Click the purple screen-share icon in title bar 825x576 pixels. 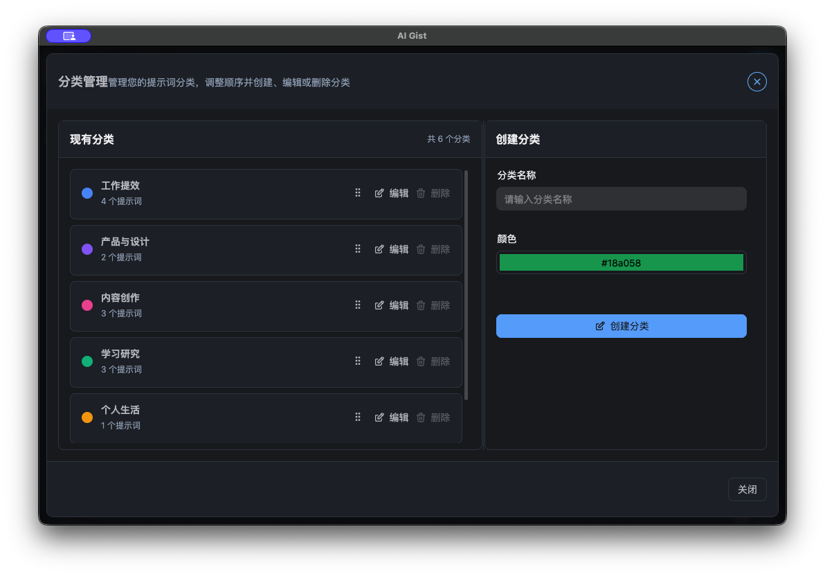(69, 36)
